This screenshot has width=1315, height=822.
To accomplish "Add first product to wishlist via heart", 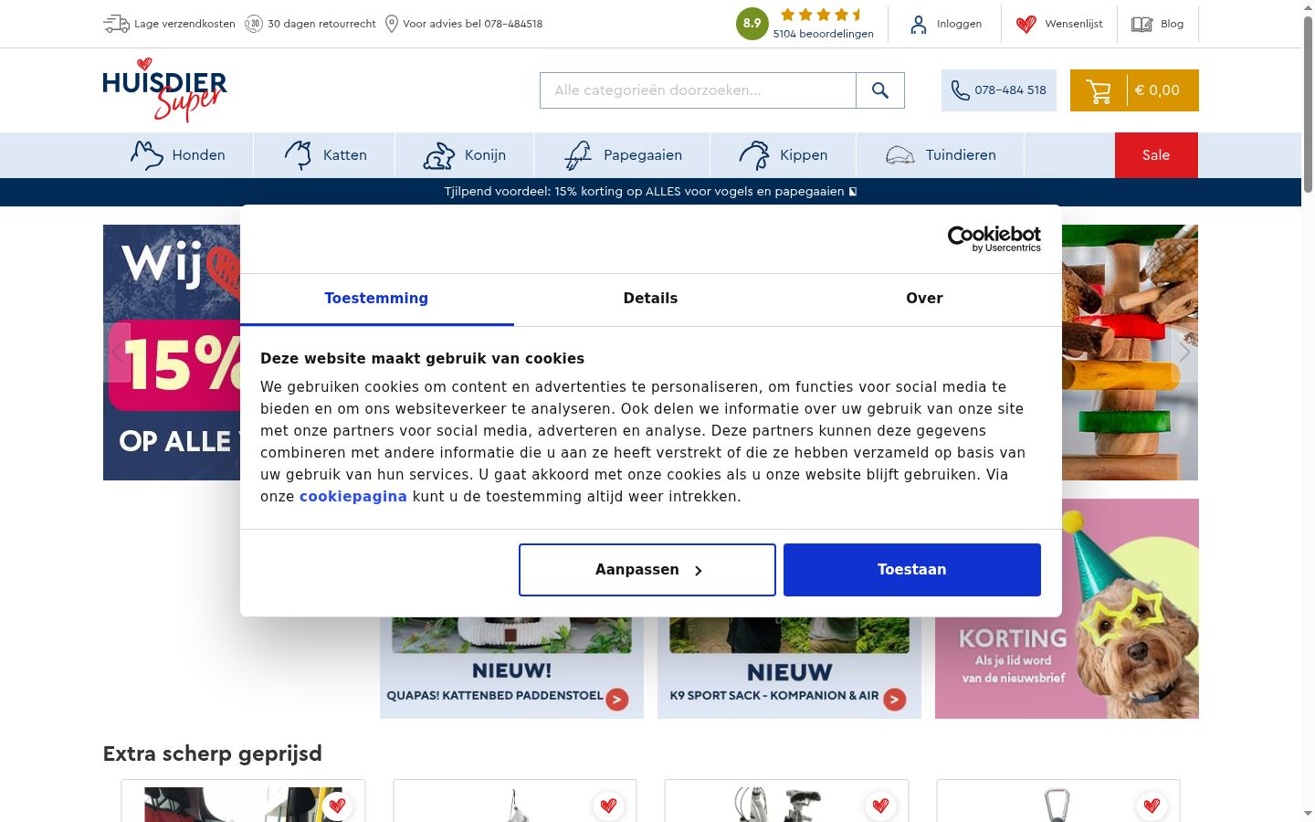I will [x=337, y=806].
